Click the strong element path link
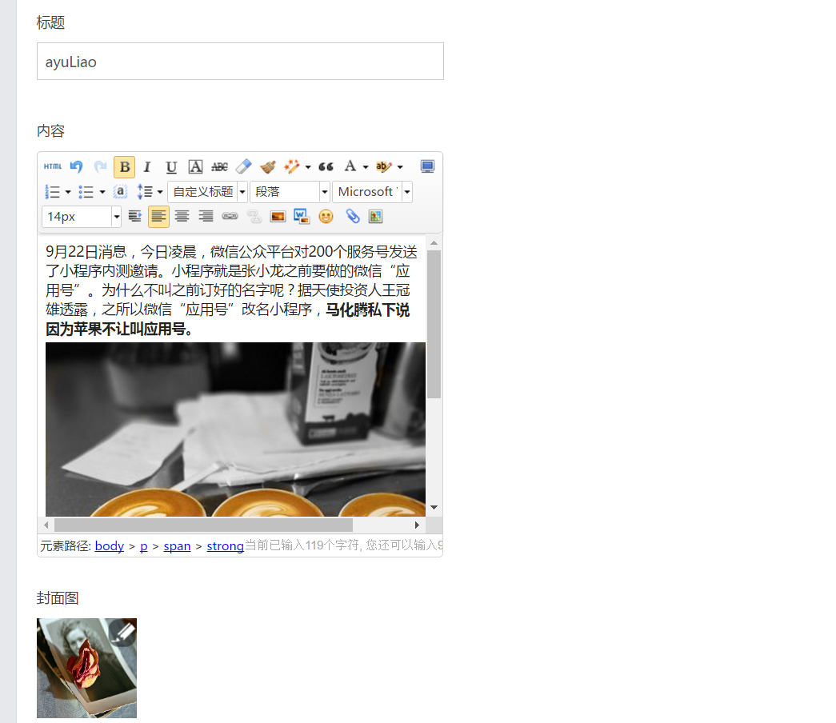 coord(225,546)
